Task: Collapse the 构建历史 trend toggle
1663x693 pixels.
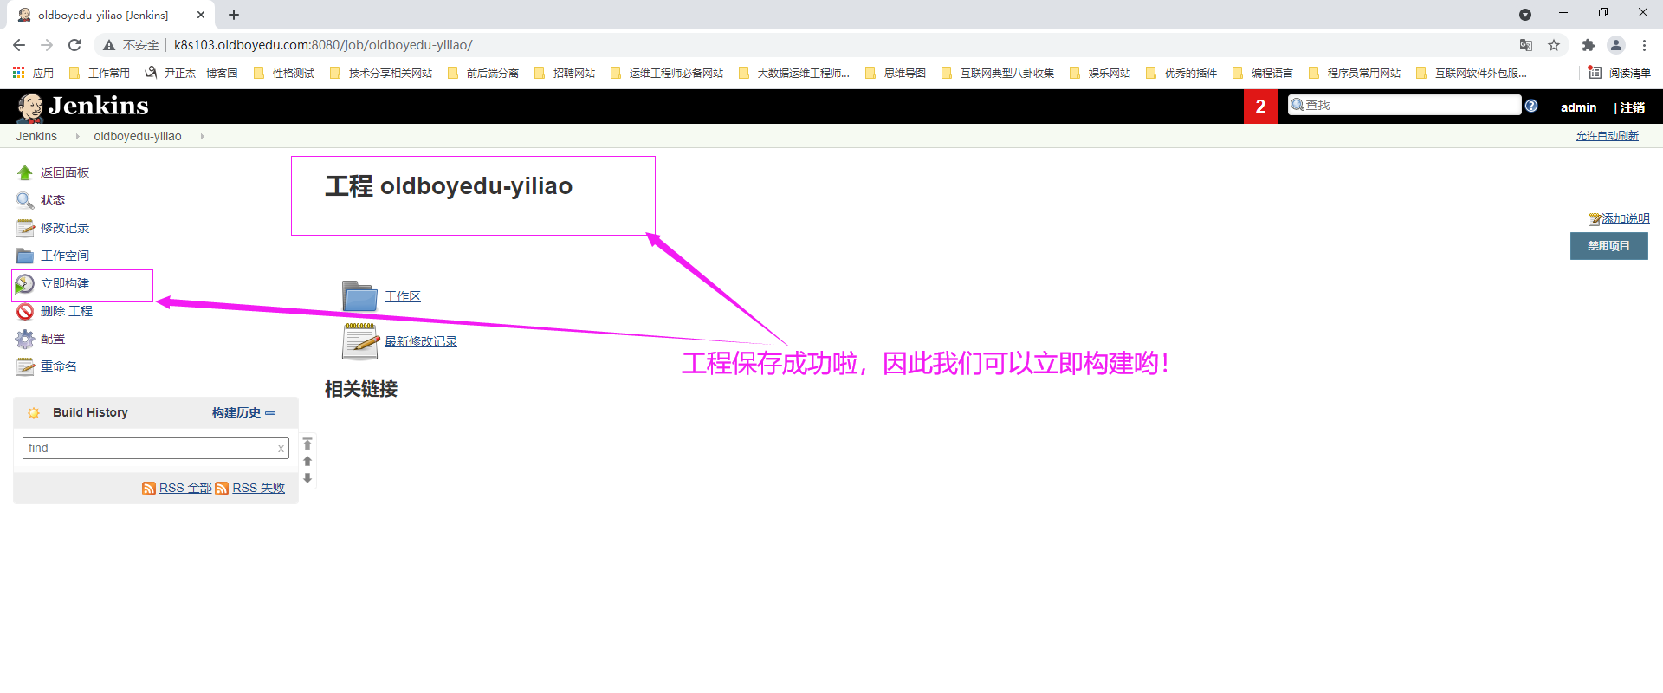Action: tap(270, 413)
